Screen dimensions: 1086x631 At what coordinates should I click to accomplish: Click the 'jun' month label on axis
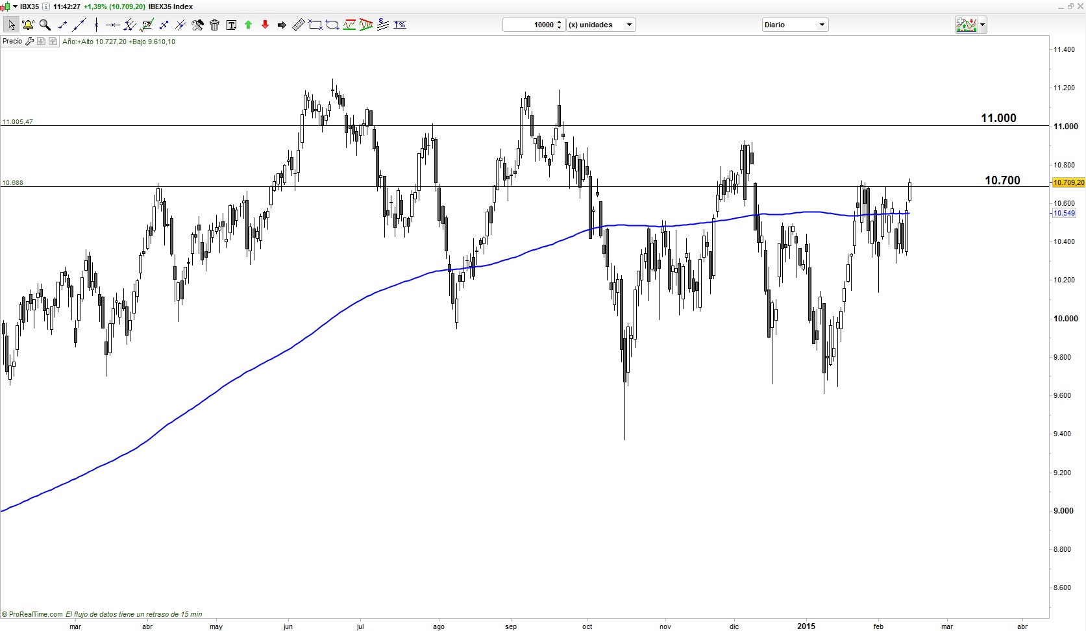click(x=288, y=627)
